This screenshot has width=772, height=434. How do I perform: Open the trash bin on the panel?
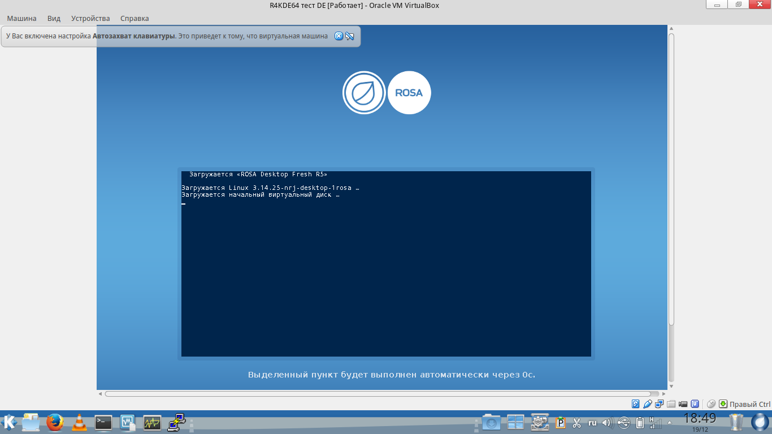click(736, 422)
